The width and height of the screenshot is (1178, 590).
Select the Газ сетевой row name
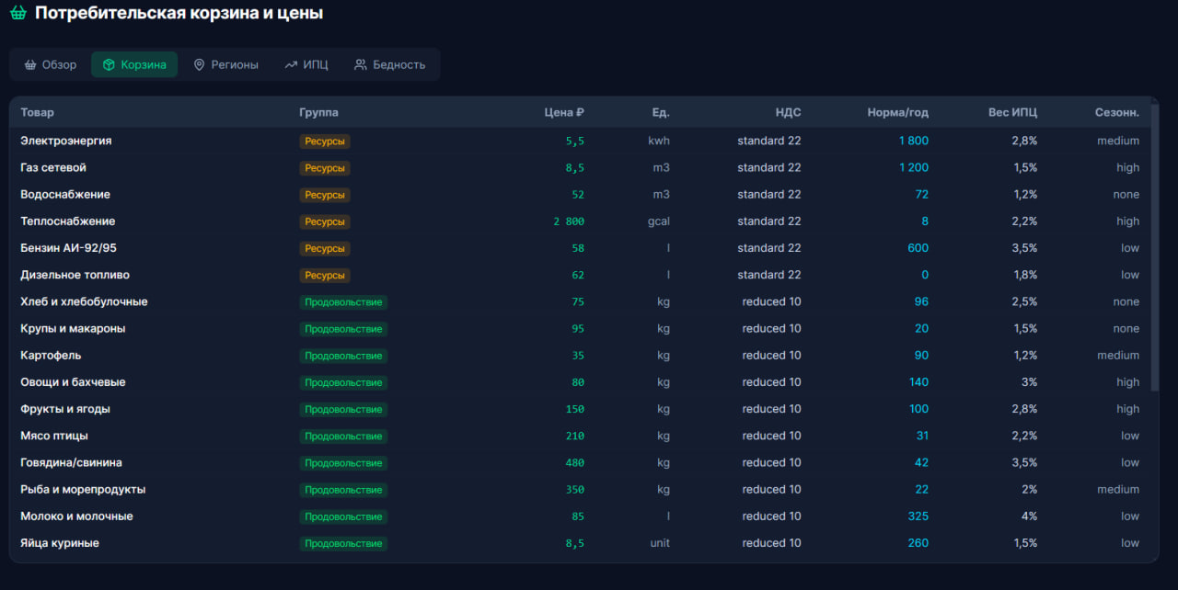coord(53,168)
